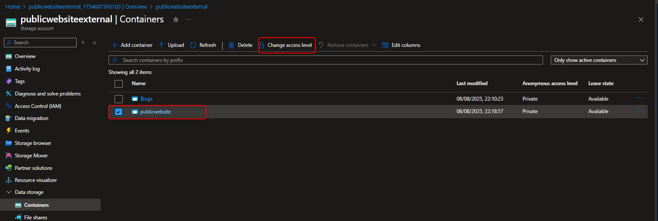Open the publicwebsiteexternal_1754687393103 Overview breadcrumb
658x221 pixels.
point(88,7)
